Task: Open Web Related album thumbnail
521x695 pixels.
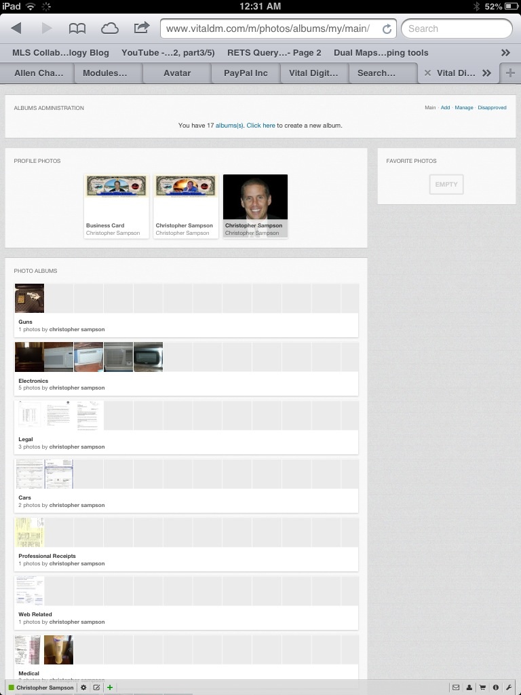Action: (x=29, y=591)
